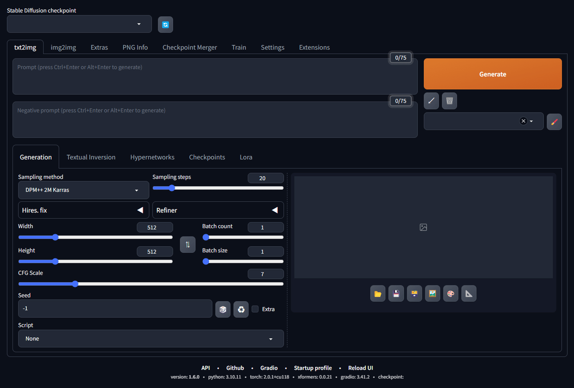
Task: Open the Train tab
Action: coord(239,47)
